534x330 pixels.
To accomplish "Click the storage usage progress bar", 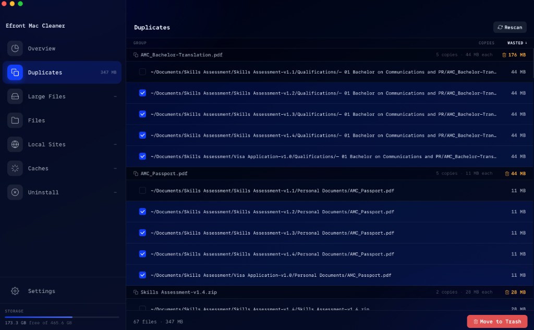I will (x=62, y=317).
